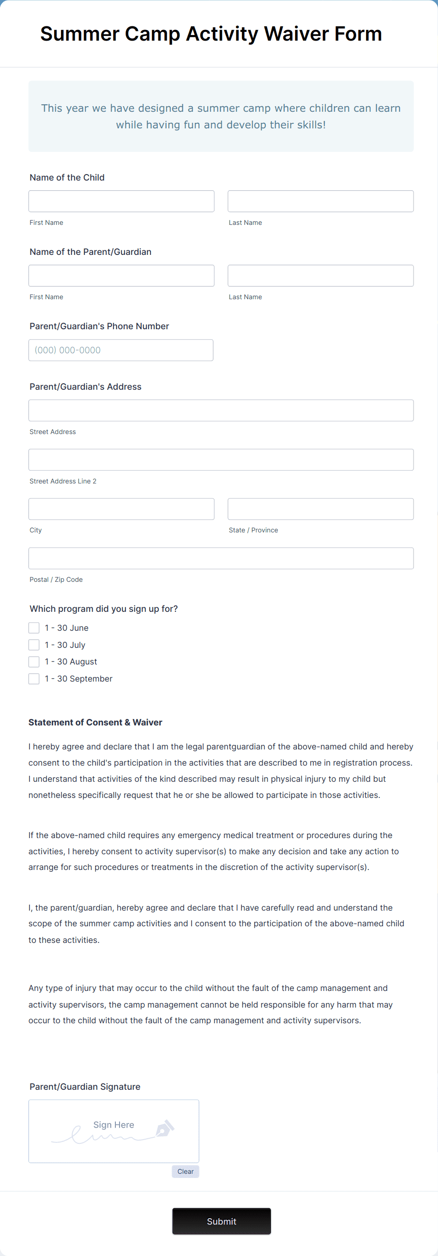This screenshot has width=438, height=1256.
Task: Click the Postal / Zip Code field
Action: (x=221, y=558)
